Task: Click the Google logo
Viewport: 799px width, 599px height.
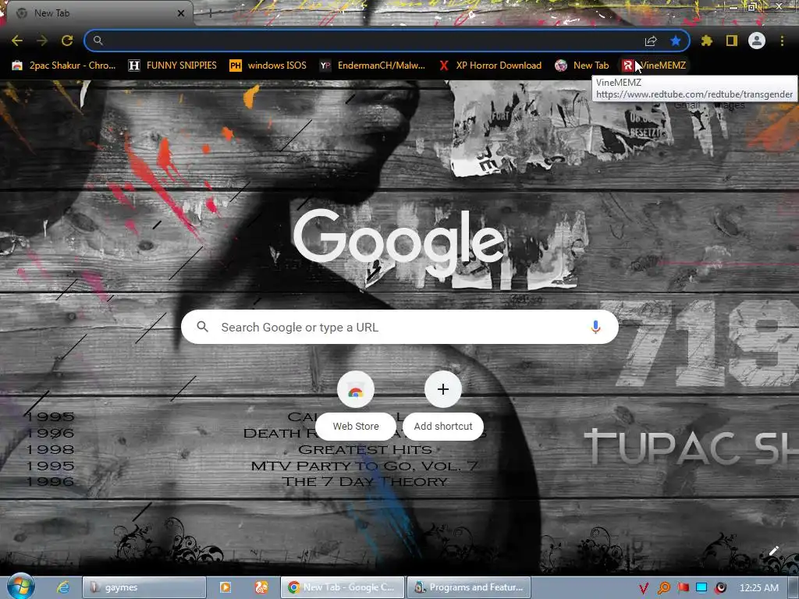Action: point(399,242)
